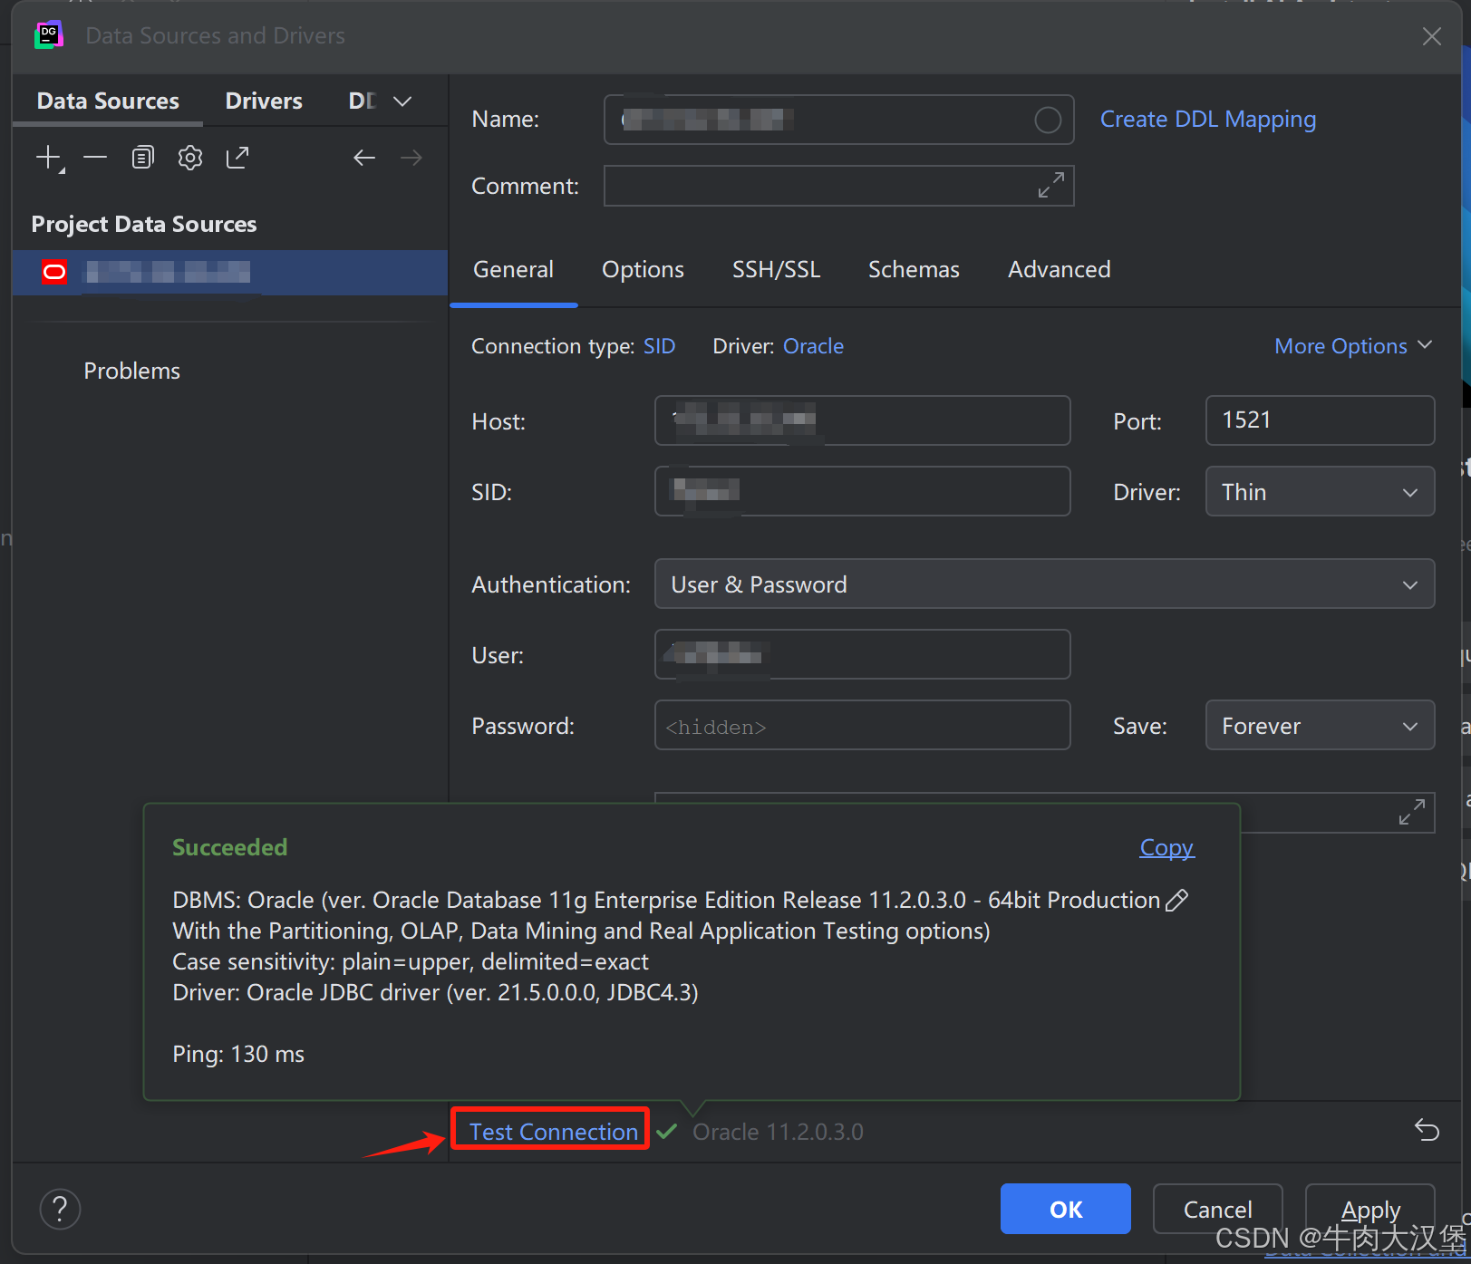Edit the Port field 1521
The image size is (1471, 1264).
pos(1320,420)
